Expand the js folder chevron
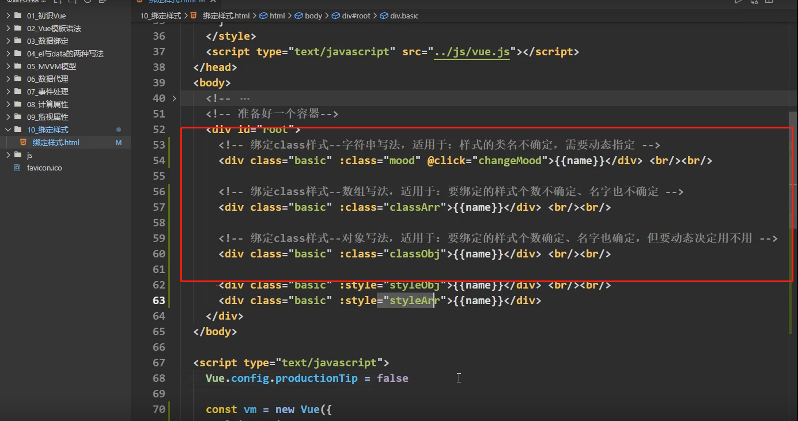 click(8, 155)
